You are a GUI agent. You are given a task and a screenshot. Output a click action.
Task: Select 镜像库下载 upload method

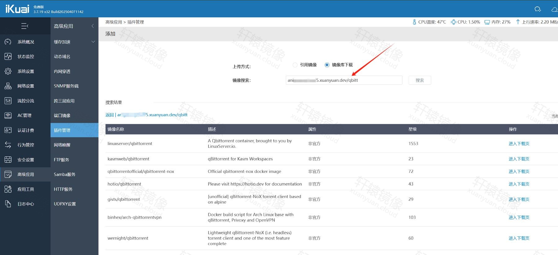[x=327, y=65]
